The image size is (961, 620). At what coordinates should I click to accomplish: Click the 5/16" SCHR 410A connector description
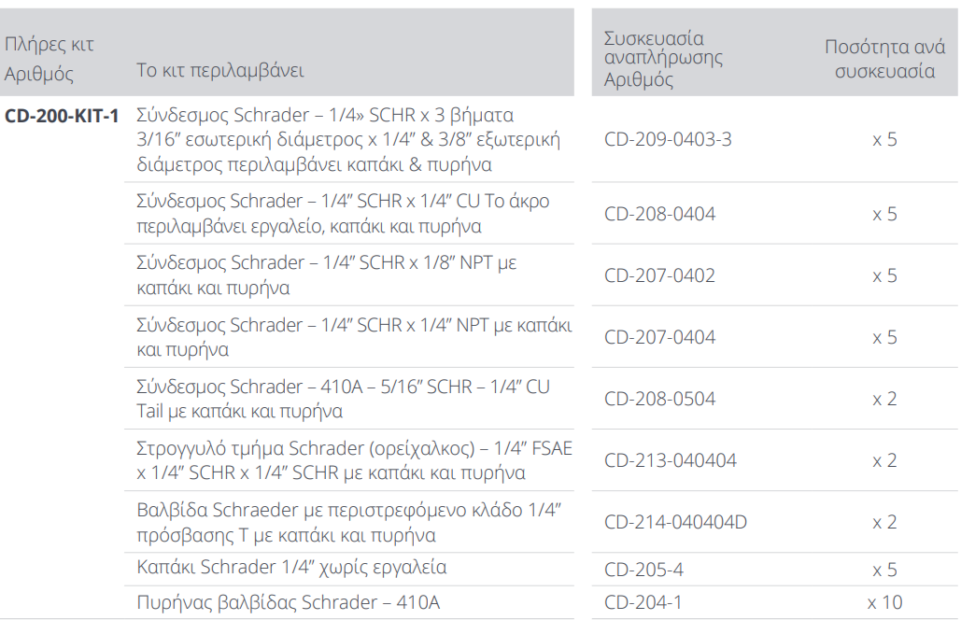click(343, 399)
